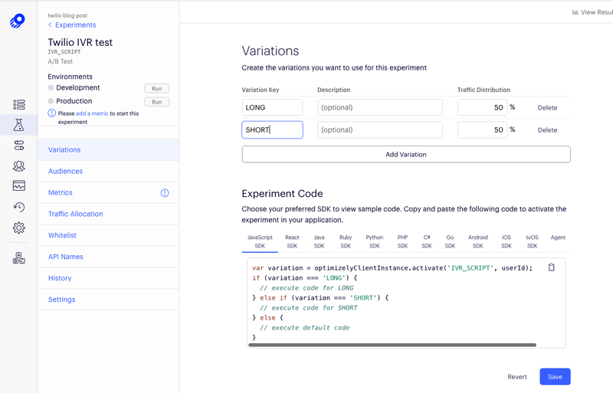
Task: Click the info icon beside 'Please add a metric'
Action: tap(51, 113)
